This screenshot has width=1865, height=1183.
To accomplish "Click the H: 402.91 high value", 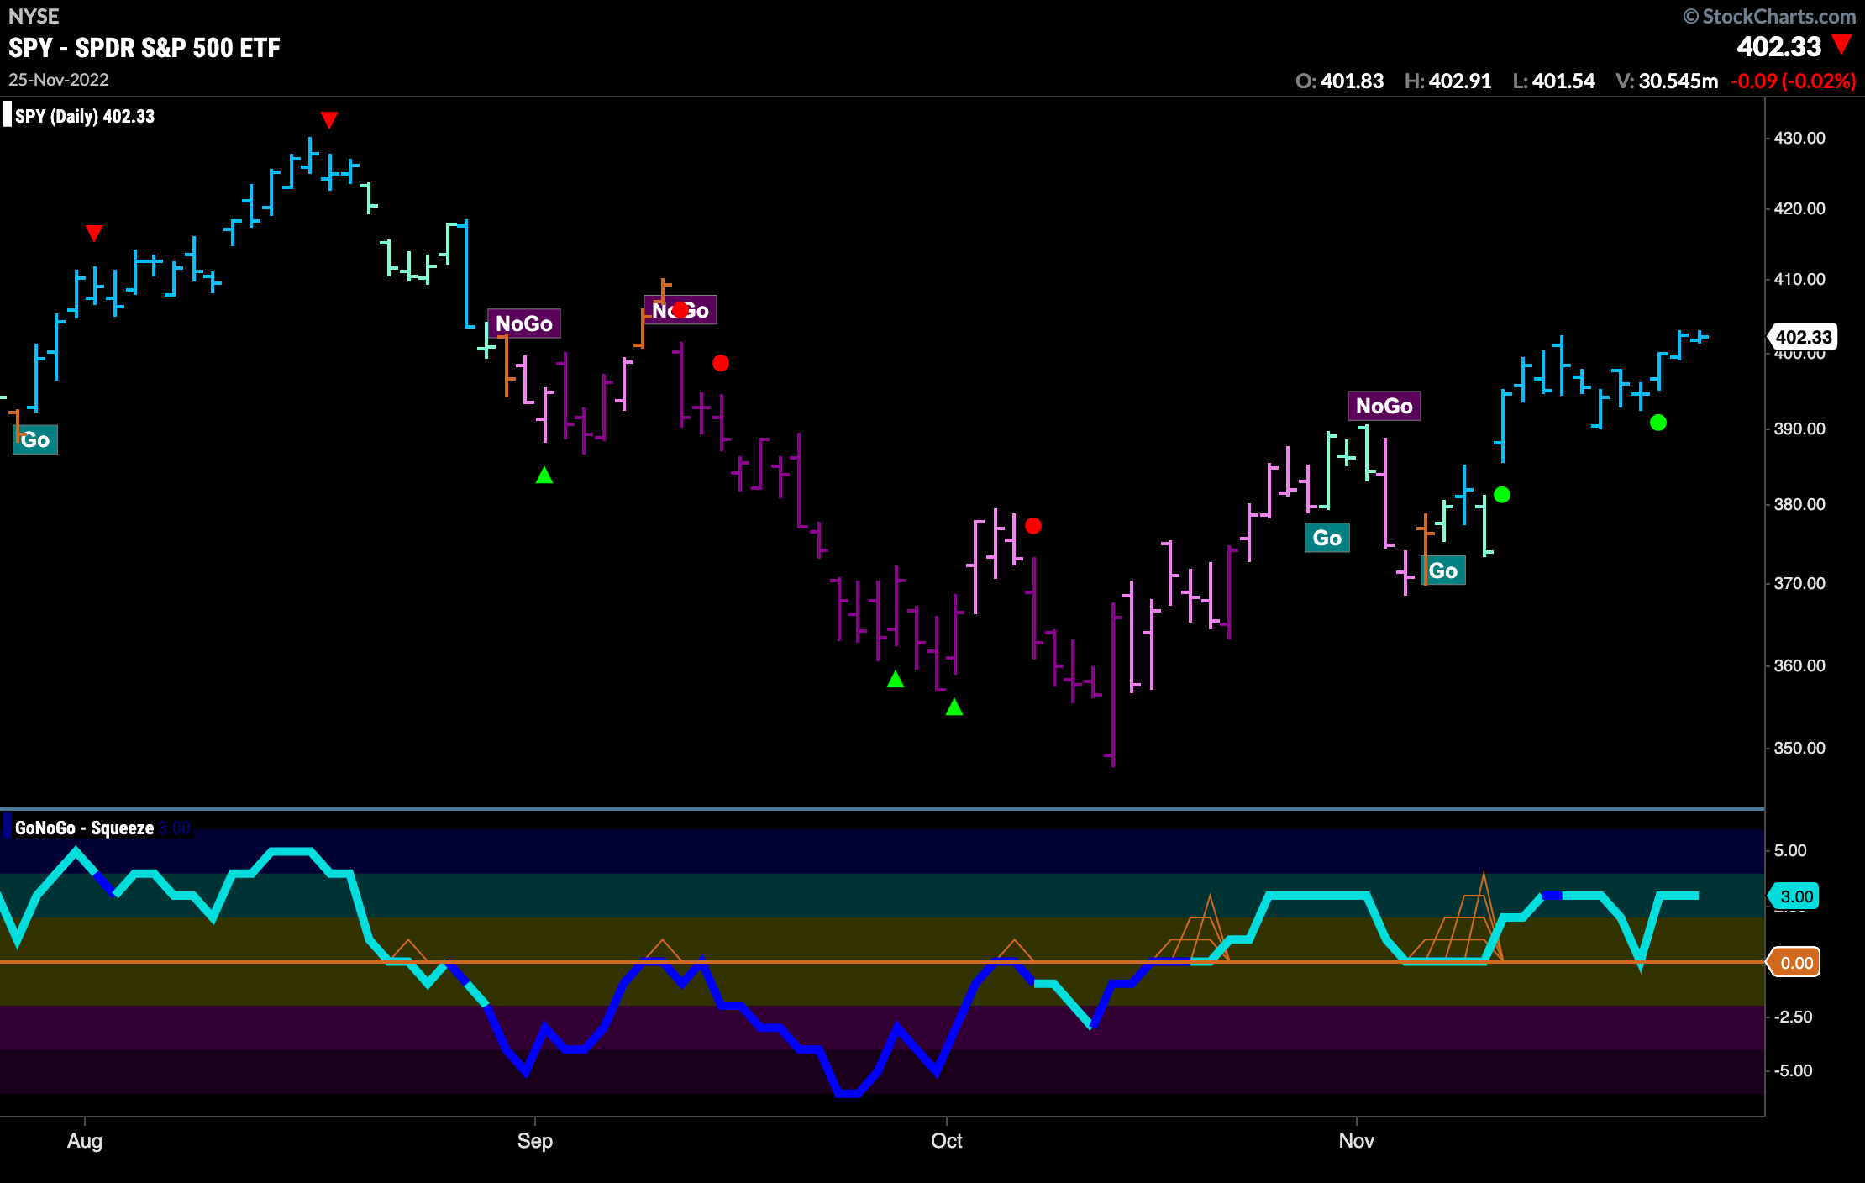I will pyautogui.click(x=1448, y=81).
